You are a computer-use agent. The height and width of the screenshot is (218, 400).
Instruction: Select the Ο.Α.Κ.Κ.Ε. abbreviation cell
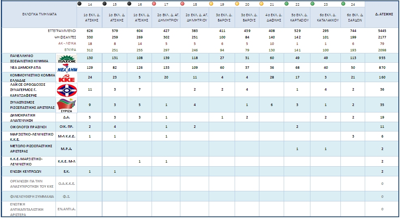click(66, 184)
